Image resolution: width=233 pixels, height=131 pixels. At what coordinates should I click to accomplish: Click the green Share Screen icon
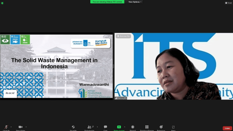pos(119,127)
